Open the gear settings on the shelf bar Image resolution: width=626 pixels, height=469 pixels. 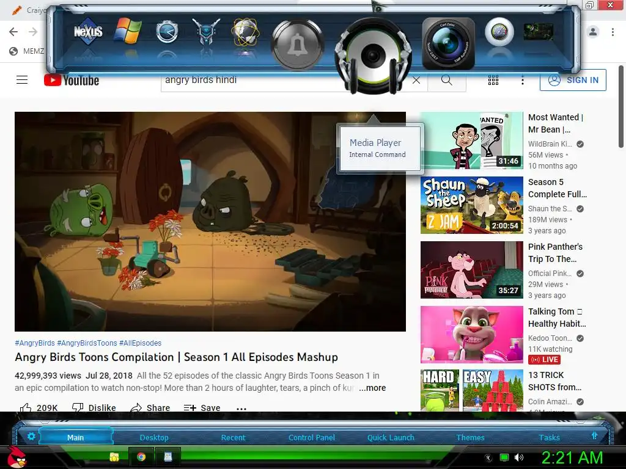point(31,436)
